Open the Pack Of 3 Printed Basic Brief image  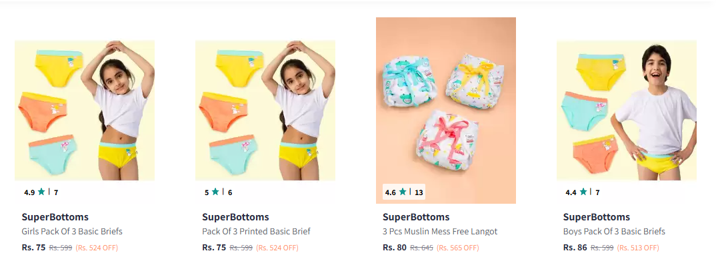point(265,111)
